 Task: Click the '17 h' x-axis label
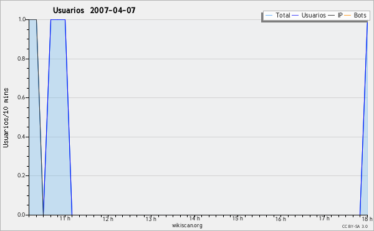[x=324, y=219]
